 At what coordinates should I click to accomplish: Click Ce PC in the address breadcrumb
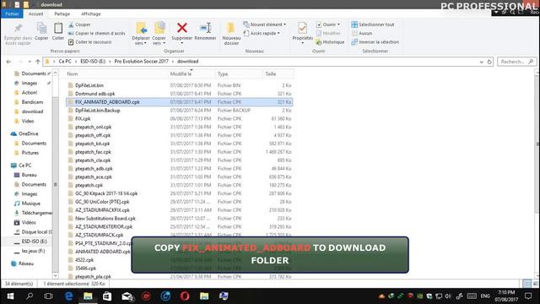tap(65, 62)
